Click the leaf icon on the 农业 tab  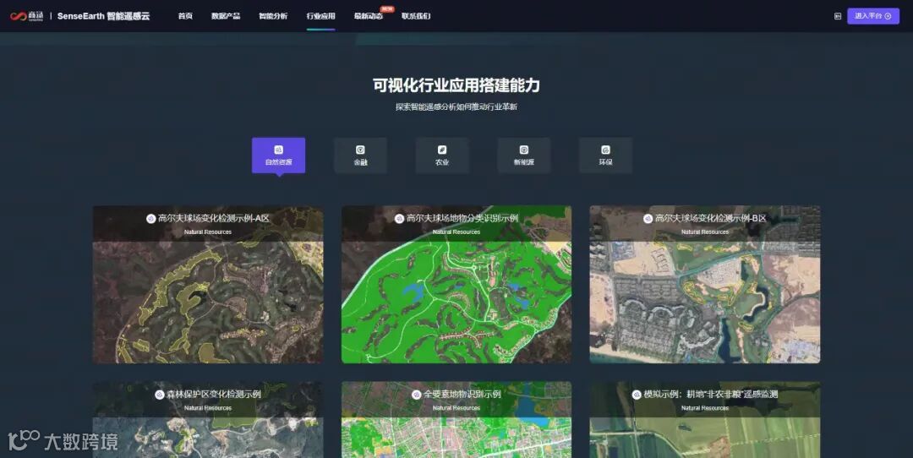(x=442, y=150)
